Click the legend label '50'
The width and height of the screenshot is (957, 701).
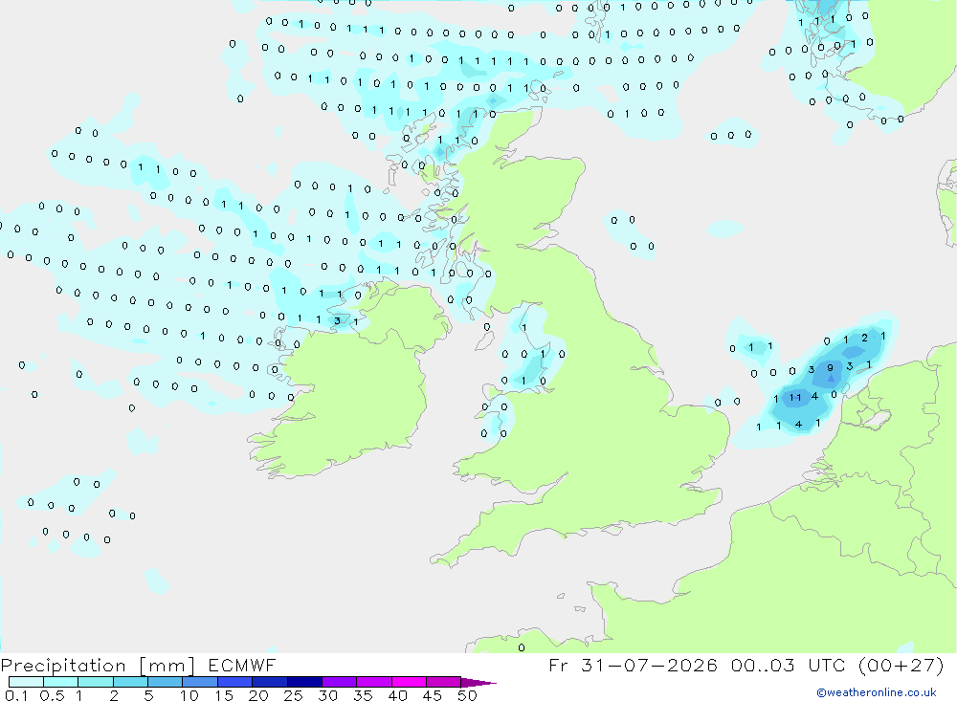click(467, 695)
